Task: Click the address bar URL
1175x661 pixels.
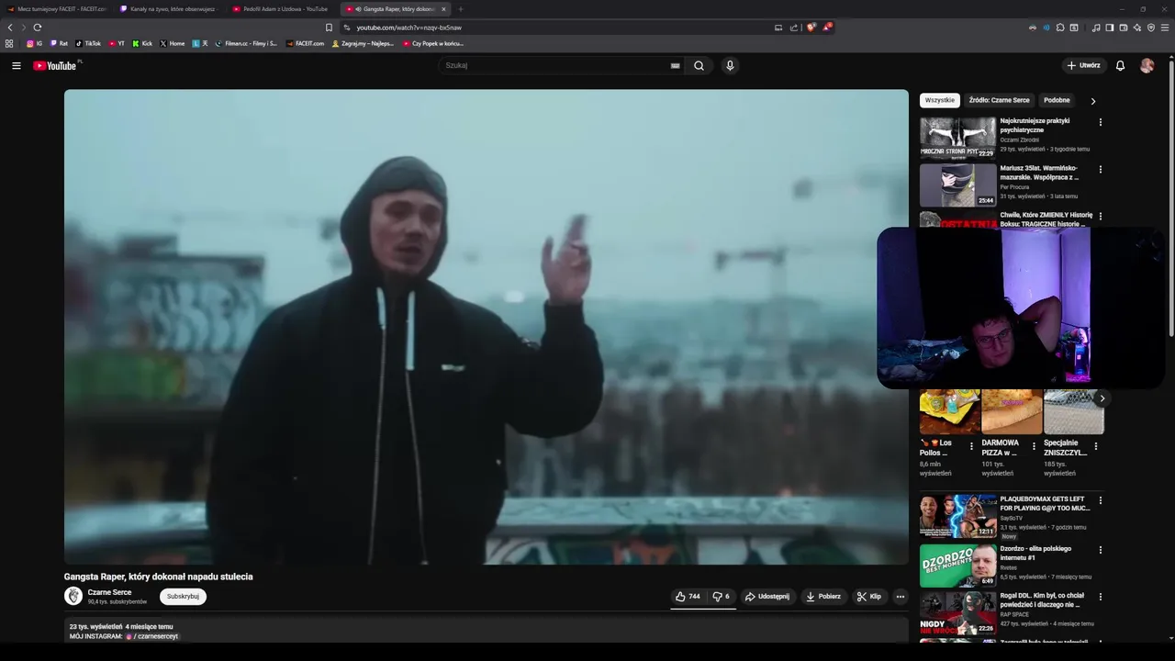Action: (x=409, y=28)
